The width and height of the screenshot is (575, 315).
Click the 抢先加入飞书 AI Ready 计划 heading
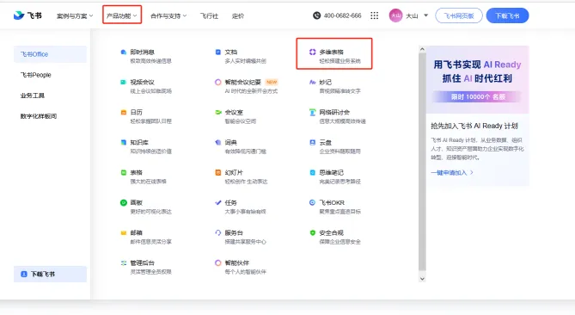(x=474, y=126)
